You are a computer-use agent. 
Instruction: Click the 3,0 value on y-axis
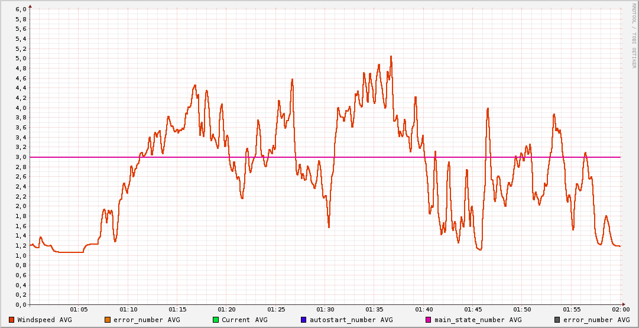20,157
